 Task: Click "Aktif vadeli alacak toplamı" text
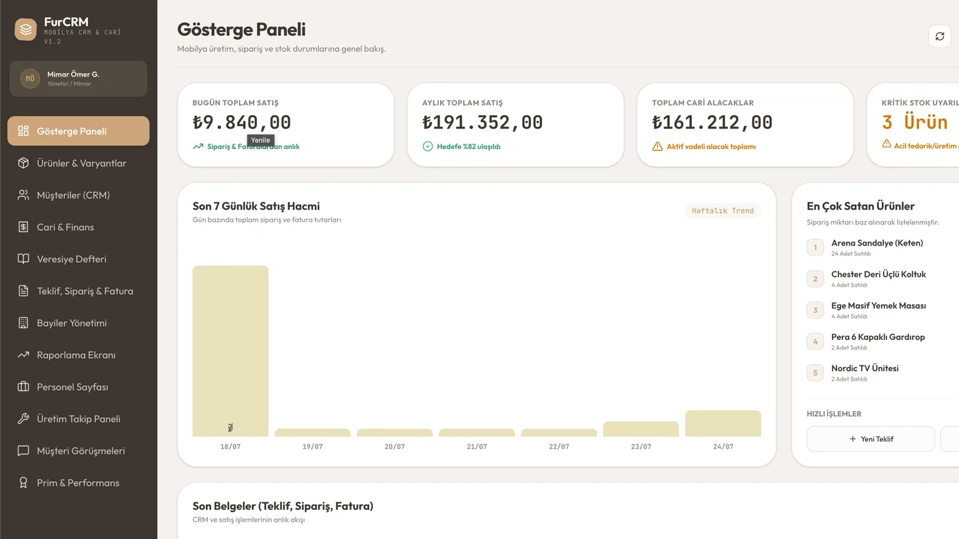711,146
